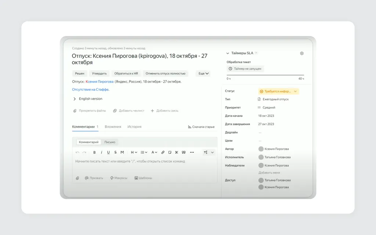Insert a quote with the quotation icon

coord(184,152)
